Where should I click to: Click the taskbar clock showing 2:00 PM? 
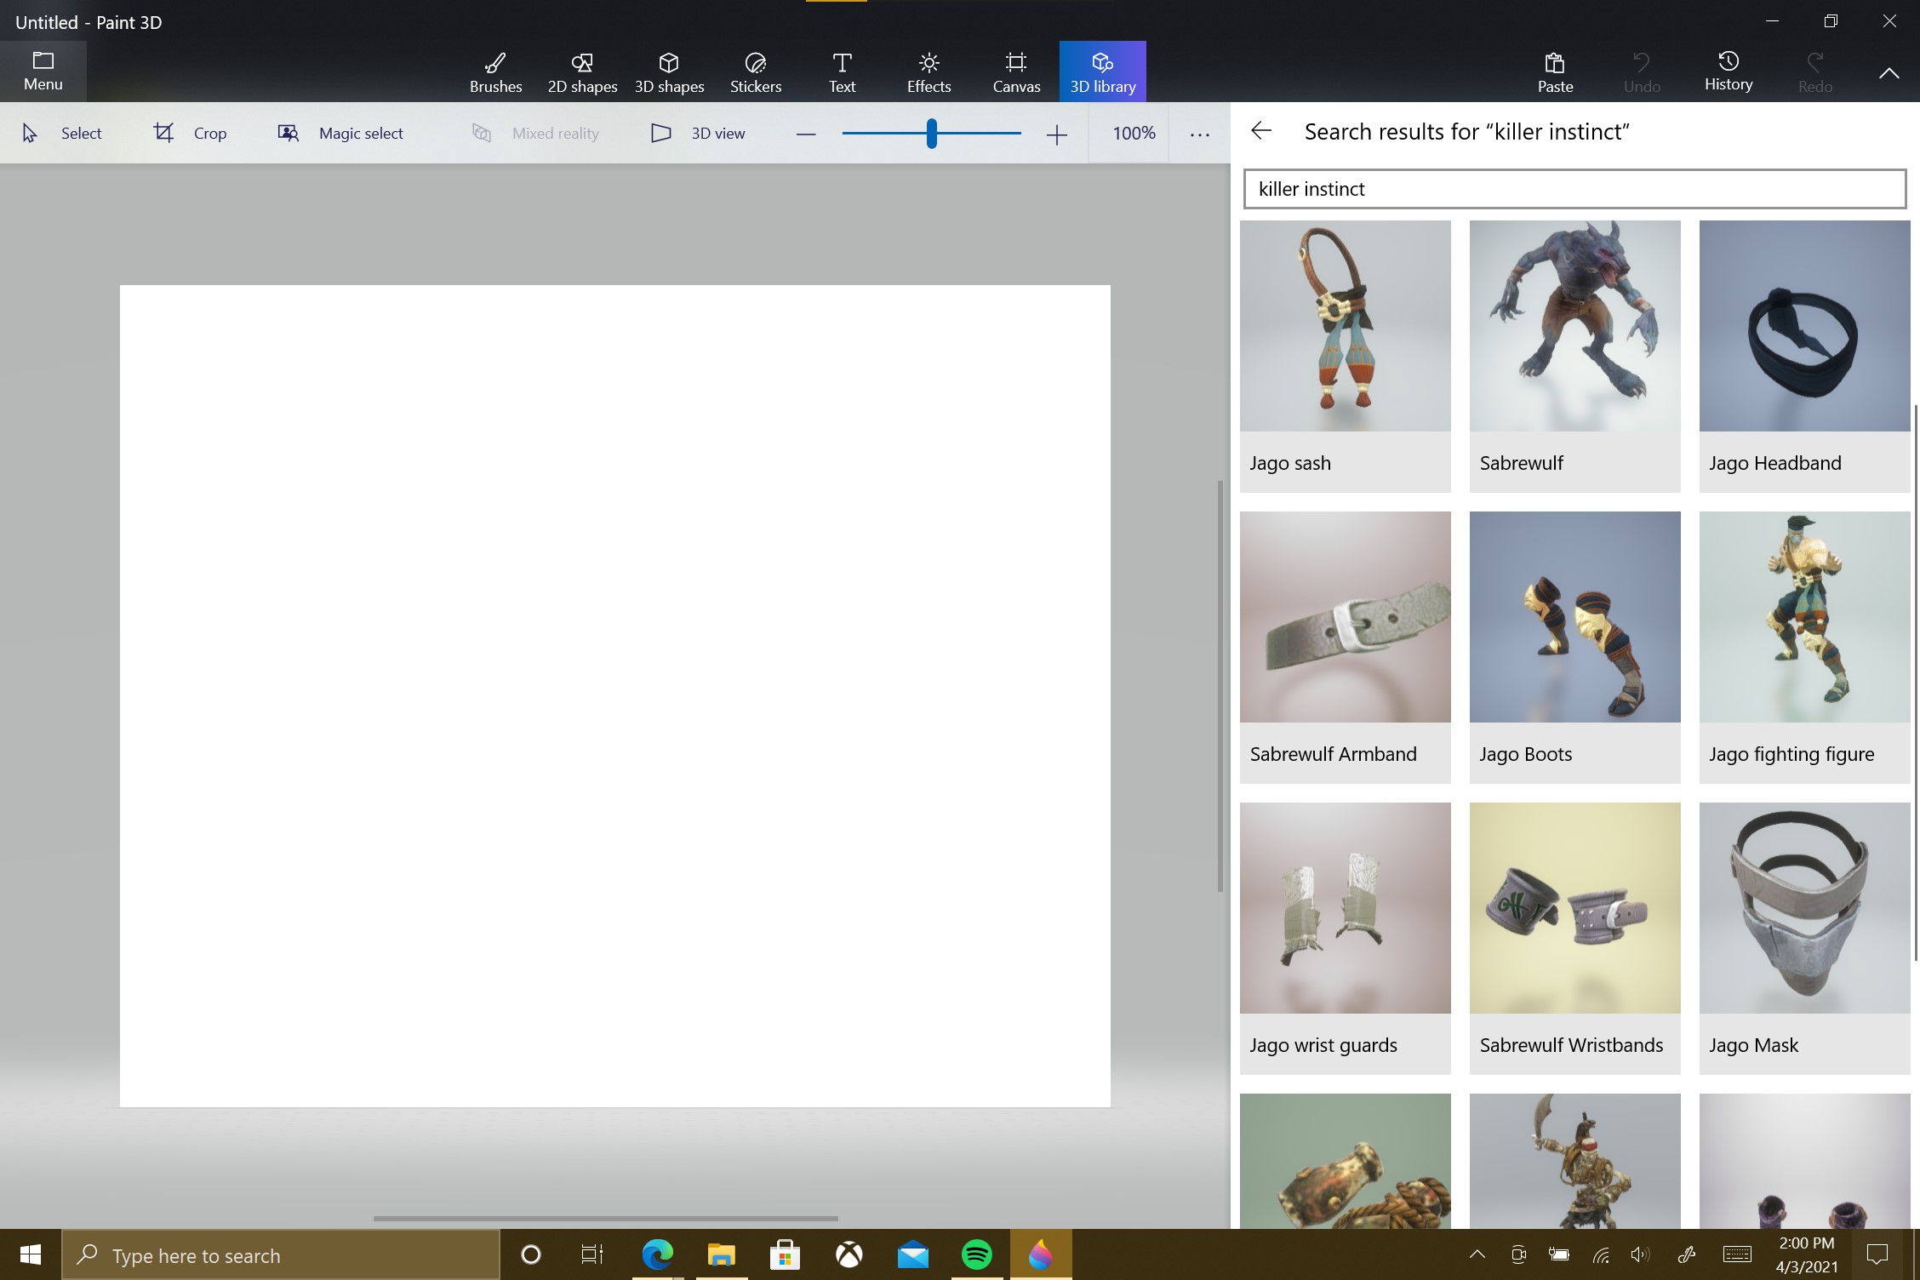(x=1806, y=1254)
